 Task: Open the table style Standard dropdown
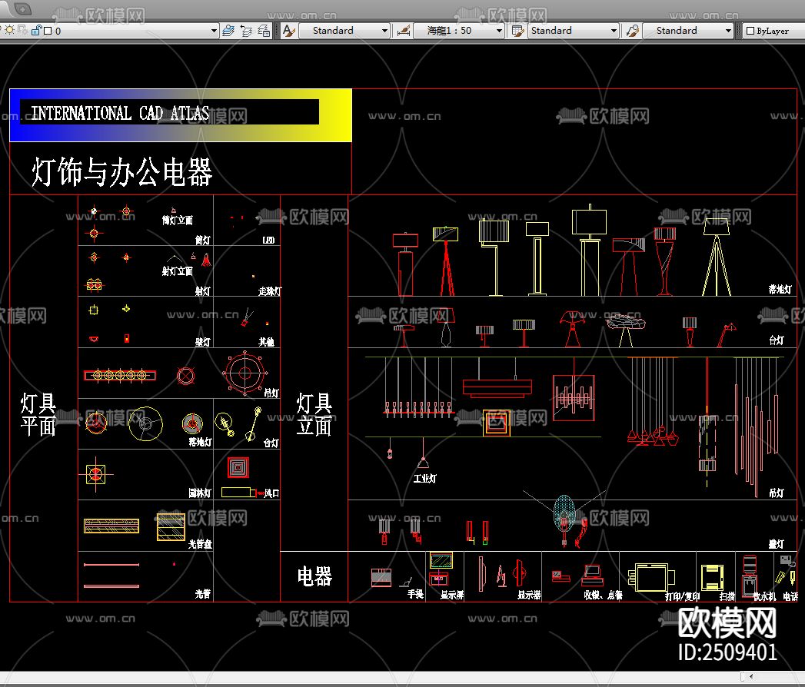pos(614,31)
